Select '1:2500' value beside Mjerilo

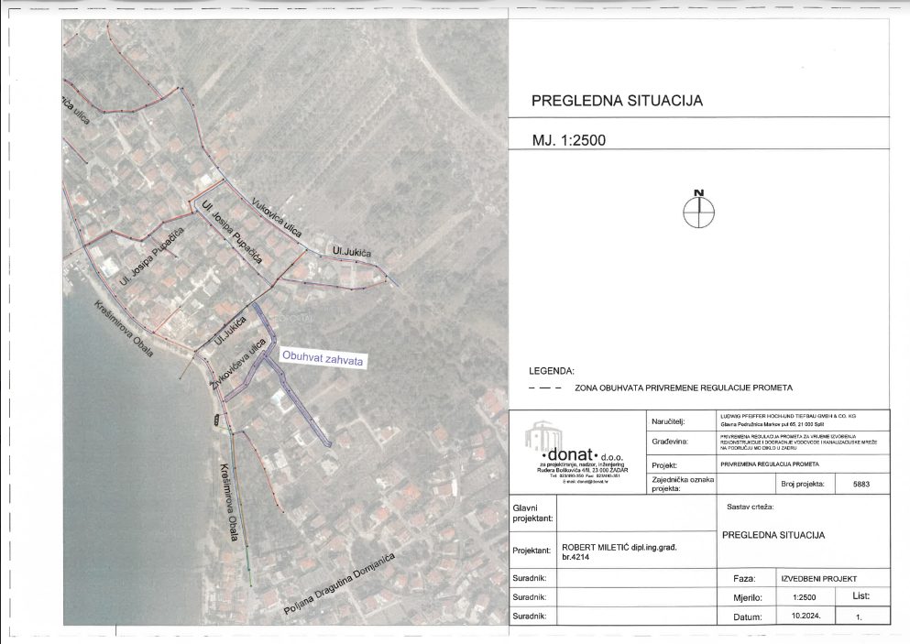pyautogui.click(x=804, y=597)
